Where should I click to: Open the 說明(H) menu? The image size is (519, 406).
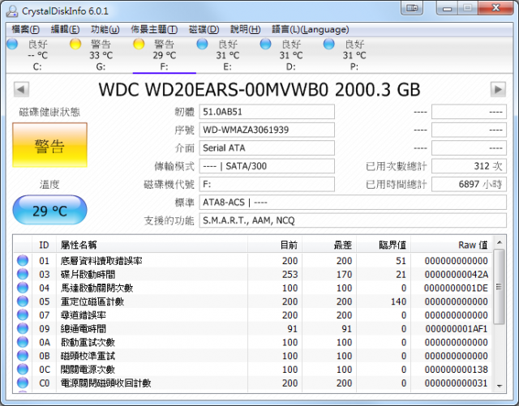pyautogui.click(x=245, y=29)
